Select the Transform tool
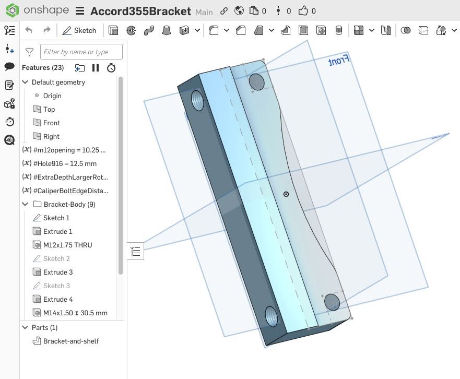Viewport: 460px width, 379px height. [x=441, y=30]
